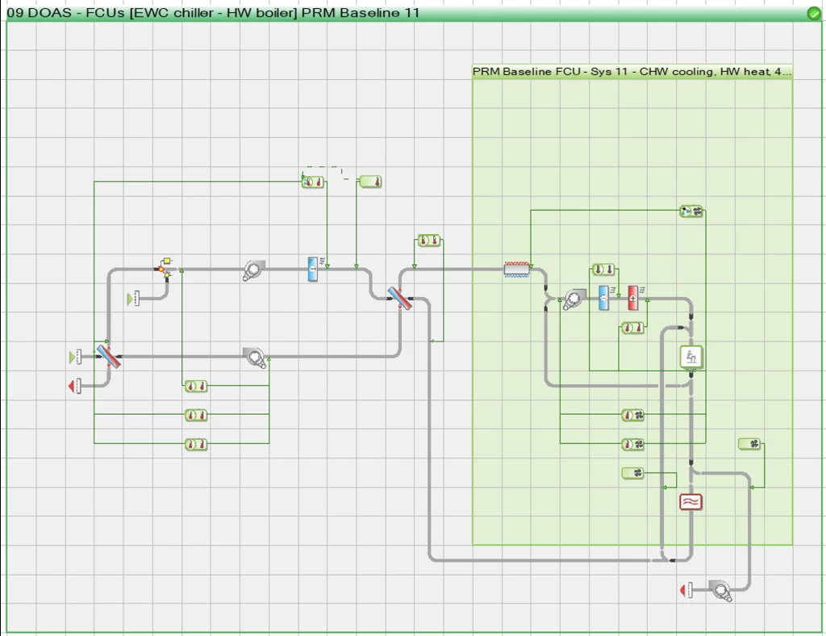
Task: Select the blue DOAS cooling coil
Action: pos(313,270)
